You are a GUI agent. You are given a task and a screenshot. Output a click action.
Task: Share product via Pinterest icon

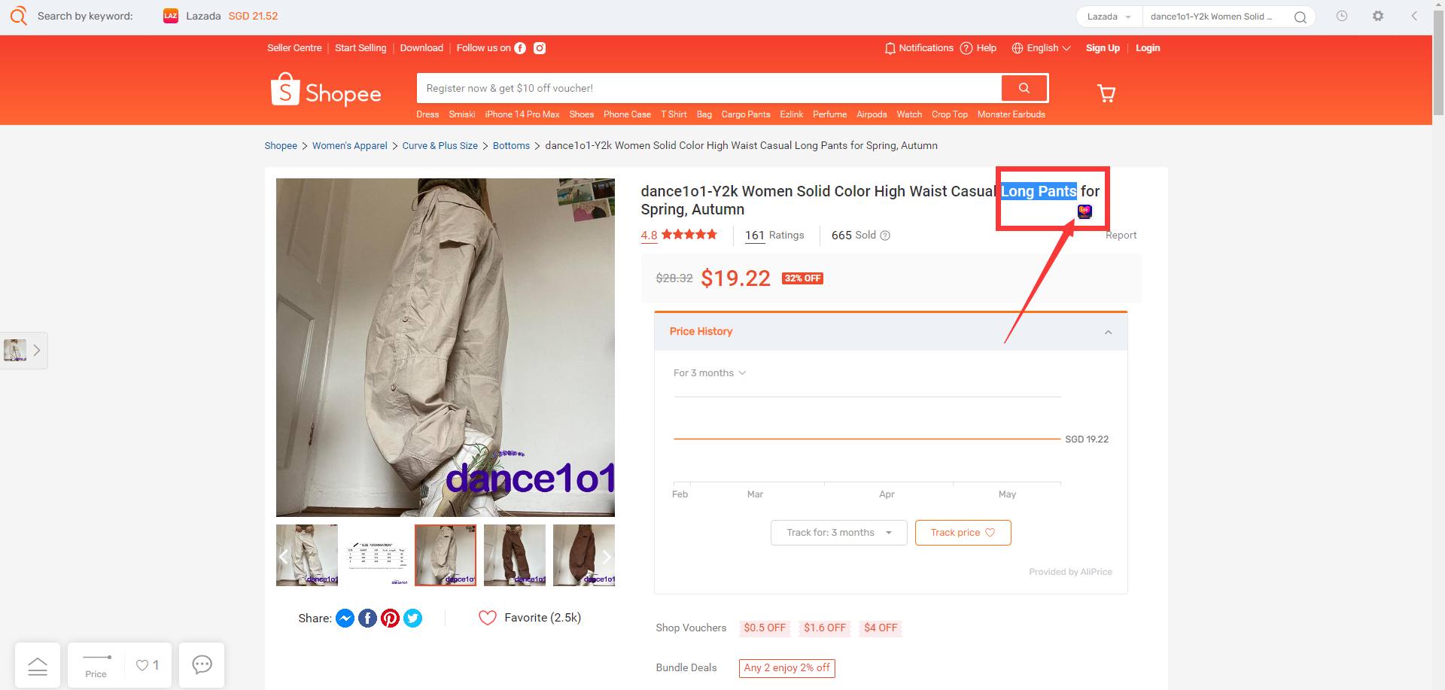click(390, 618)
